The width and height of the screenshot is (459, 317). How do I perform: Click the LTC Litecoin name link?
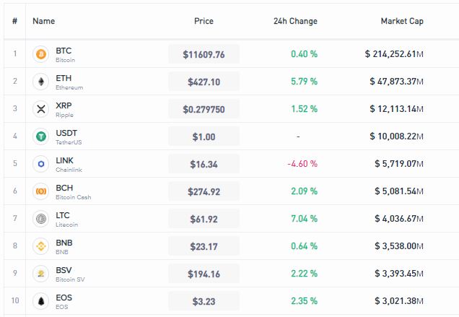click(66, 219)
